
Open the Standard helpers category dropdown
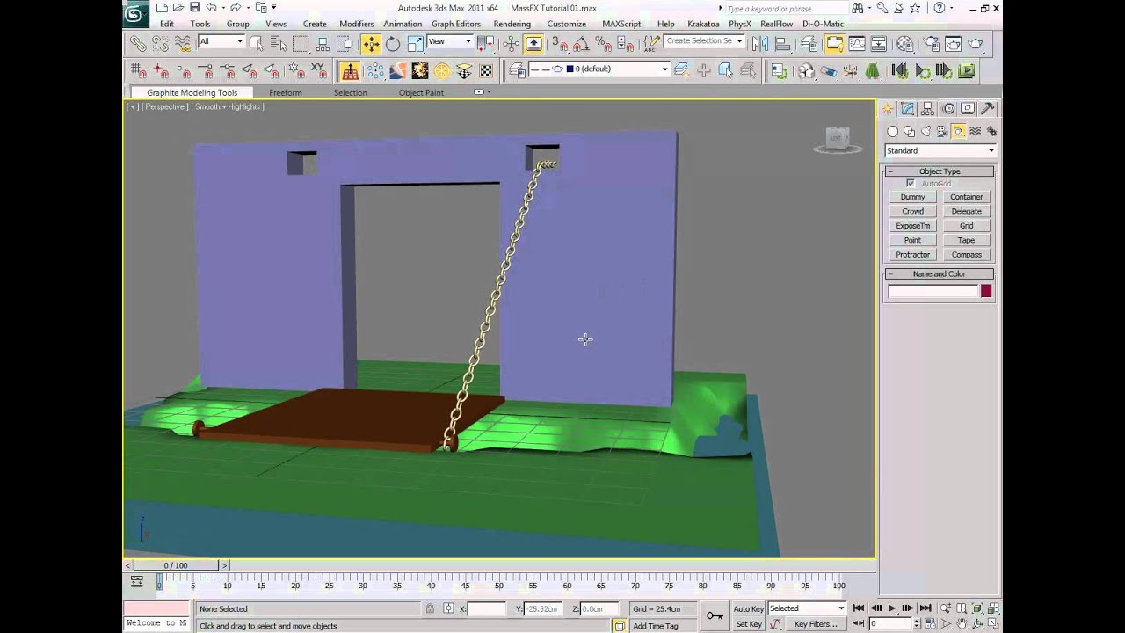(940, 150)
